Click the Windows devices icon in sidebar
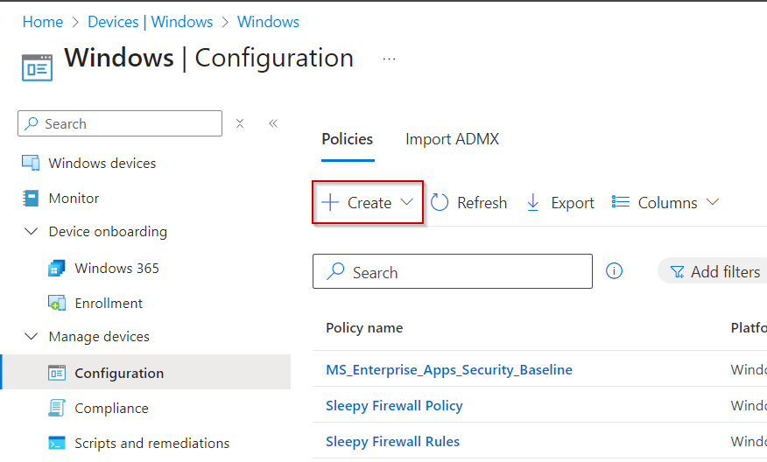The image size is (767, 462). click(x=31, y=163)
